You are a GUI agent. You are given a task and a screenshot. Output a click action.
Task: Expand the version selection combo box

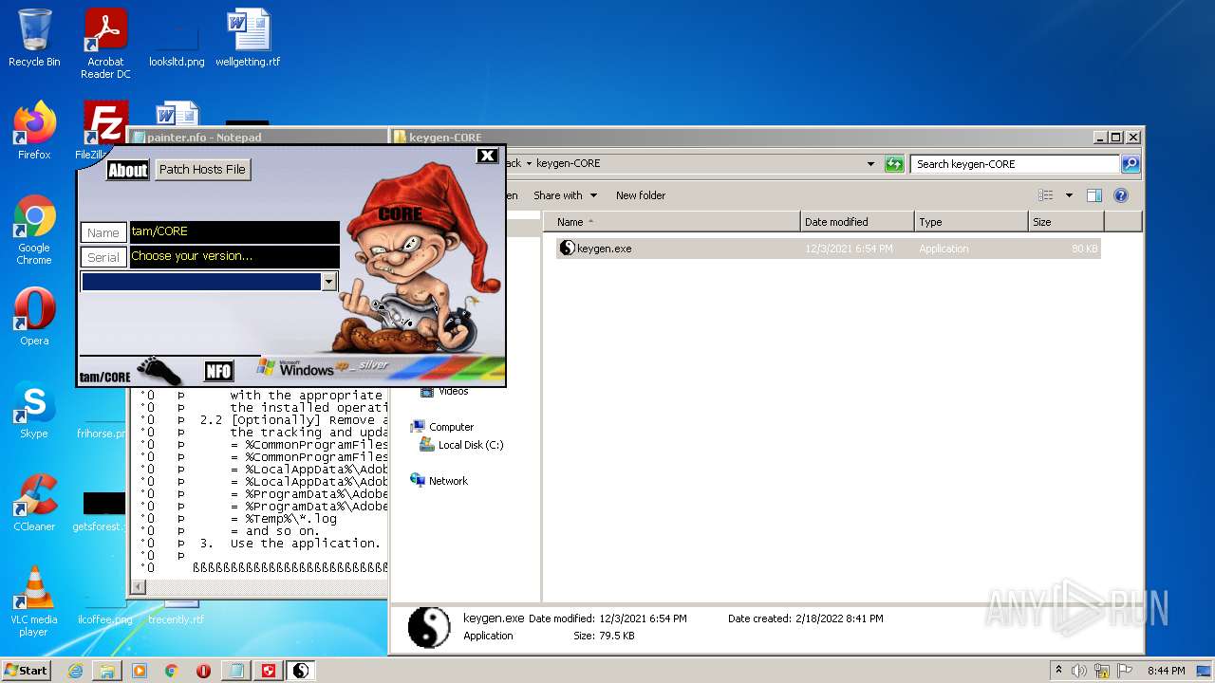click(328, 282)
